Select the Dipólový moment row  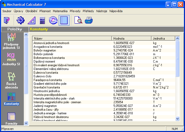click(104, 62)
